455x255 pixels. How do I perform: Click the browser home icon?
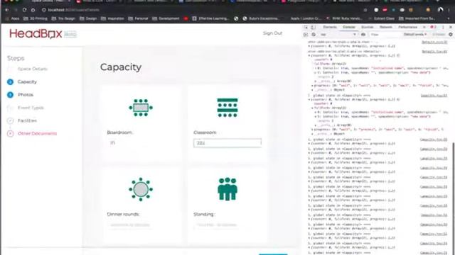point(33,10)
